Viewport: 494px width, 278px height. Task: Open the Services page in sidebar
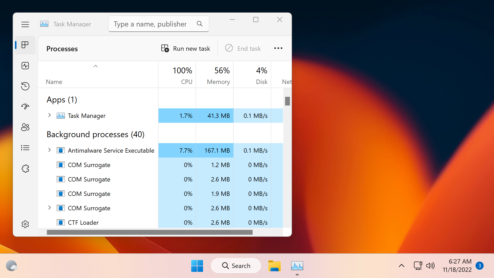click(25, 169)
